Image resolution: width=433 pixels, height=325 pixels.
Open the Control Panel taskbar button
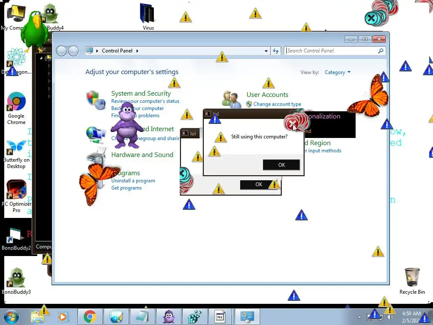coord(247,317)
